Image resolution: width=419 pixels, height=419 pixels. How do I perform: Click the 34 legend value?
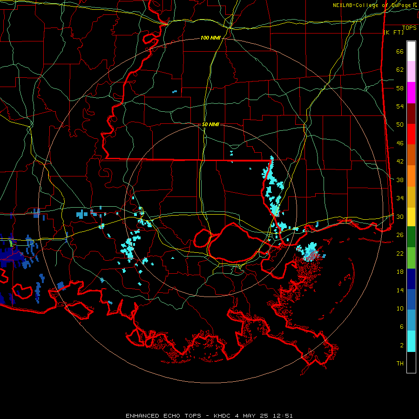click(400, 198)
